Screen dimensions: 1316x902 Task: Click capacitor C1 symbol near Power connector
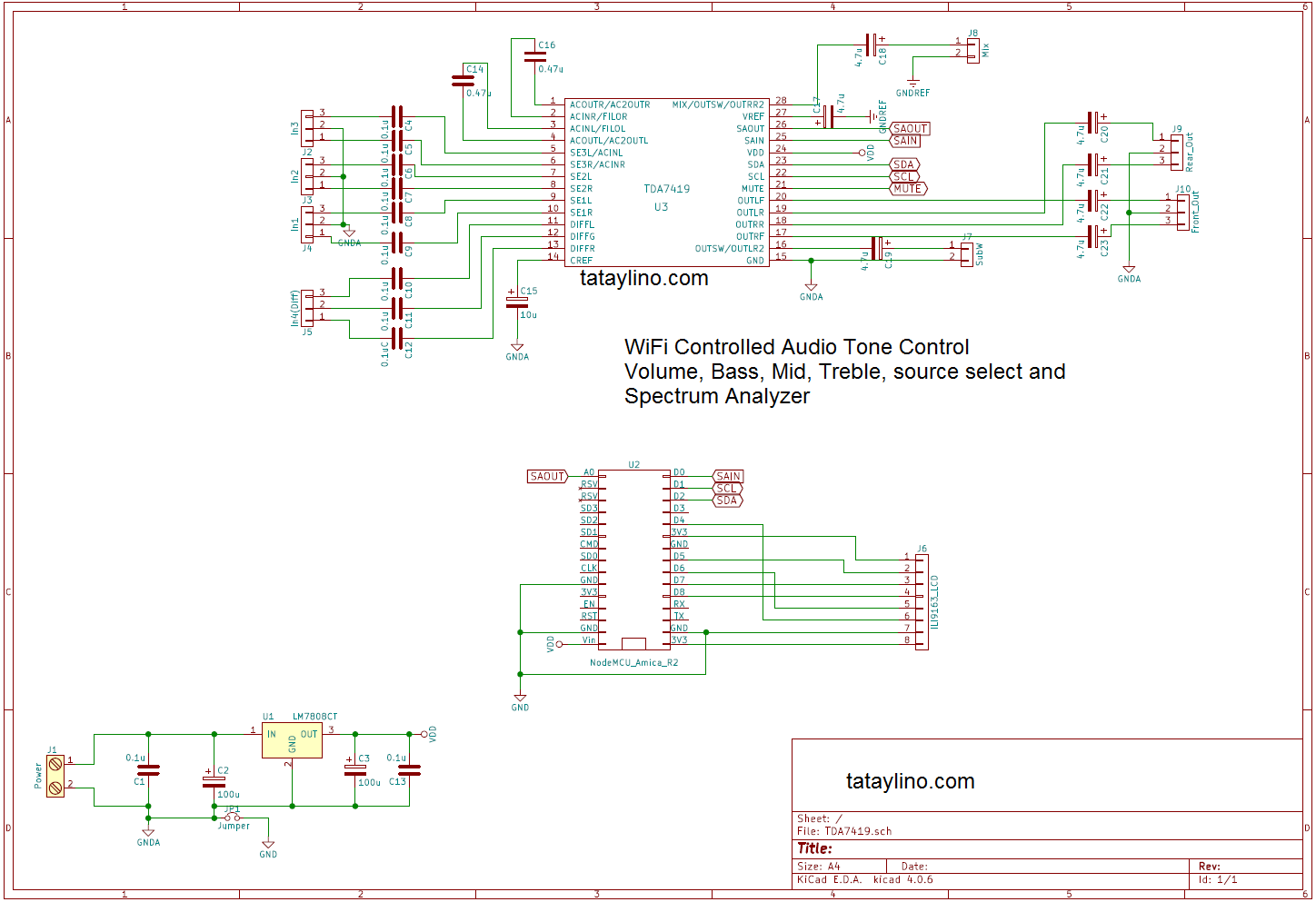(148, 769)
